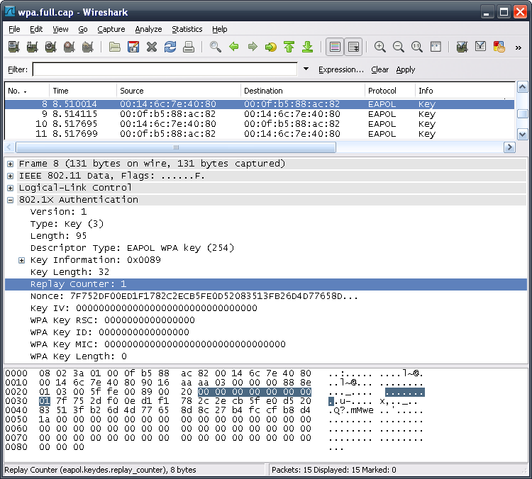
Task: Select the Nonce field row
Action: [266, 296]
